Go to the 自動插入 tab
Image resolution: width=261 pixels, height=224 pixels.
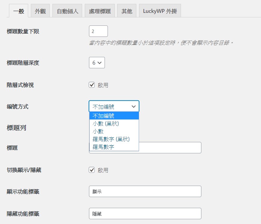click(67, 11)
